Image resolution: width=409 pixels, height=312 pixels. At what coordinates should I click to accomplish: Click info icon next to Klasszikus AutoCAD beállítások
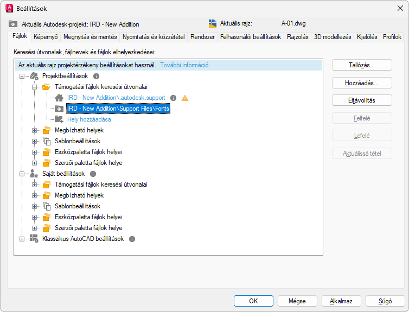(132, 239)
